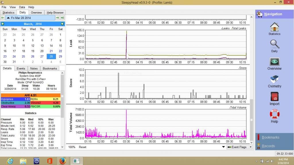Go to previous day arrow button
294x165 pixels.
(x=3, y=18)
